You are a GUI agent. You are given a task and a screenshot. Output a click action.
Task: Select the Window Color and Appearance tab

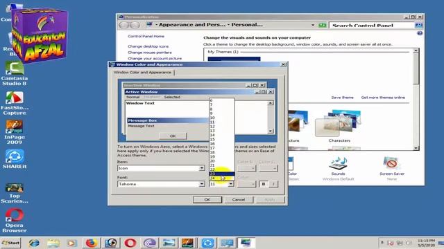(142, 73)
